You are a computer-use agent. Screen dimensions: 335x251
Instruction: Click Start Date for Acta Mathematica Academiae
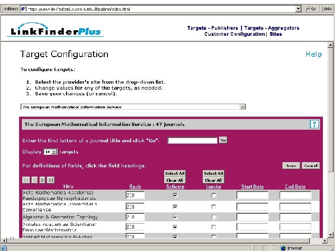(252, 195)
